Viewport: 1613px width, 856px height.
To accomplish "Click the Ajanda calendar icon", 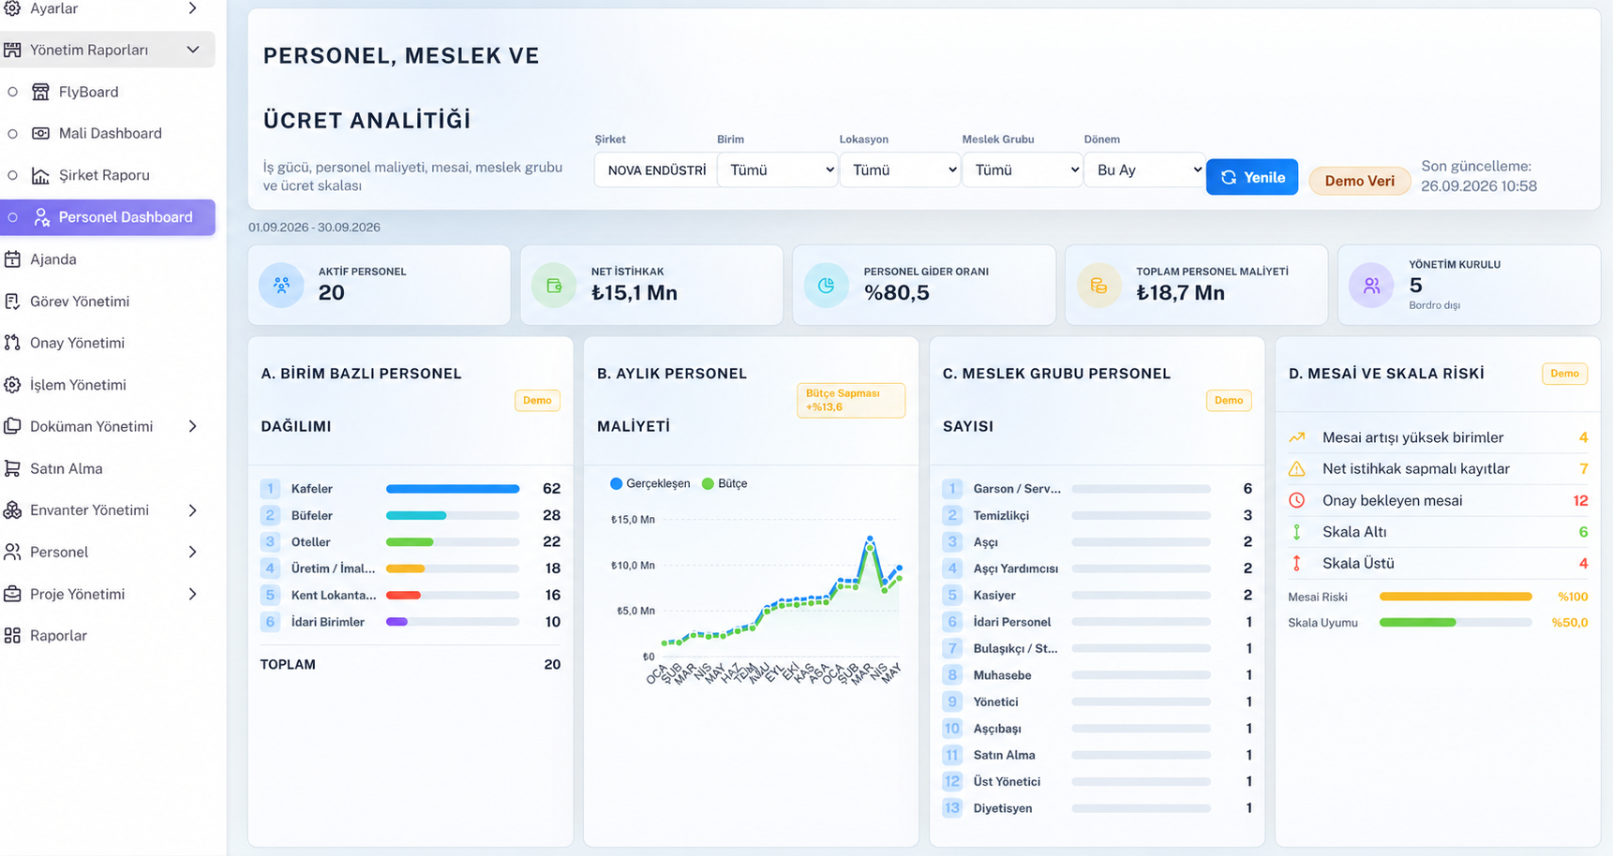I will coord(12,259).
